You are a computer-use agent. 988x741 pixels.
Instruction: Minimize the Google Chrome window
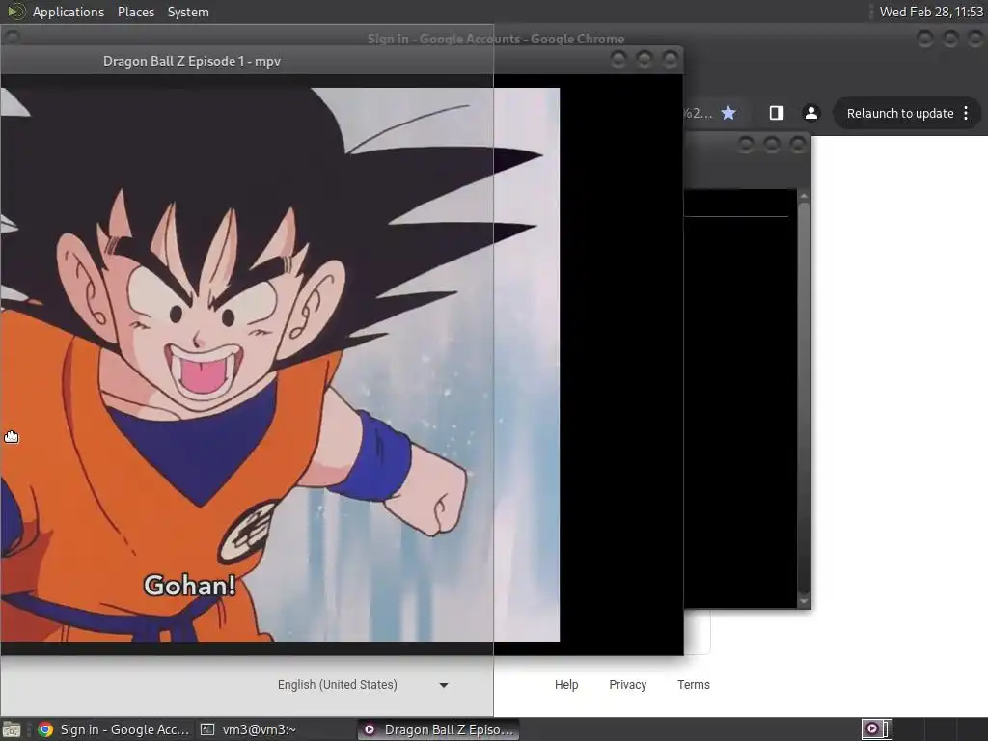click(x=924, y=39)
